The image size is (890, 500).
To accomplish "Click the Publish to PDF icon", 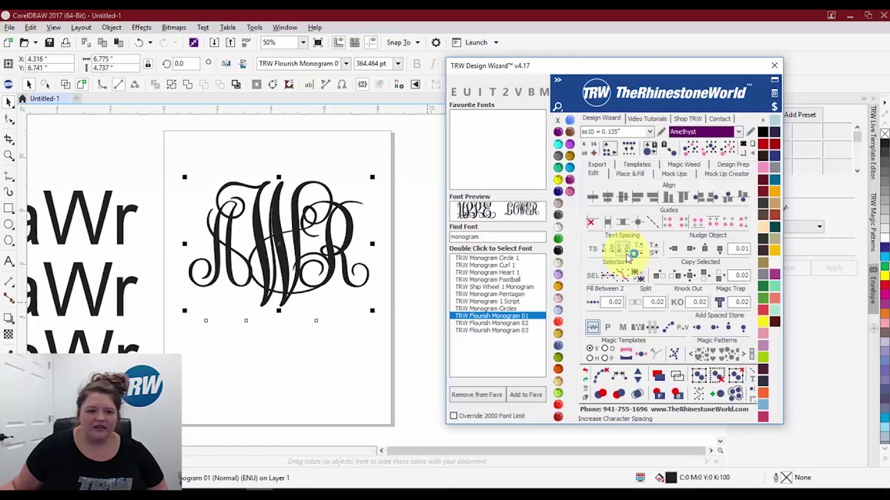I will pyautogui.click(x=246, y=42).
